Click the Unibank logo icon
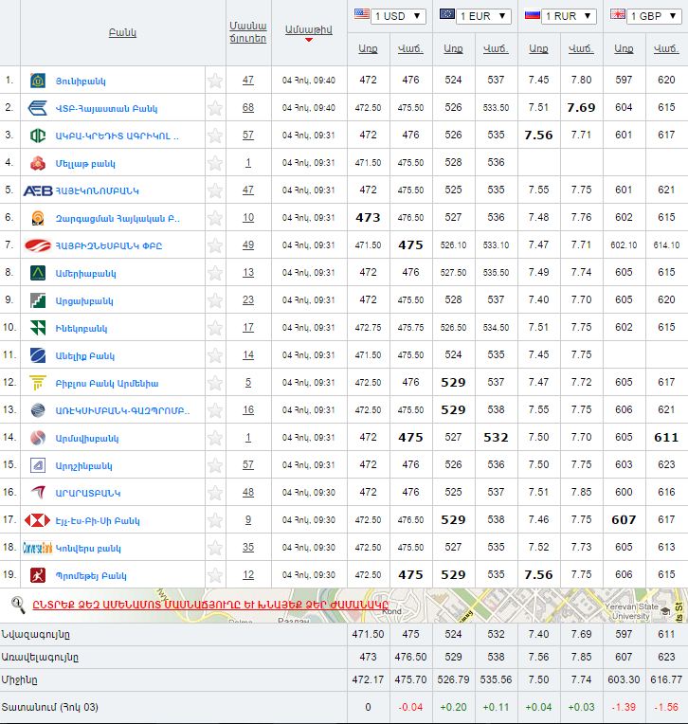Screen dimensions: 688x724 click(38, 81)
